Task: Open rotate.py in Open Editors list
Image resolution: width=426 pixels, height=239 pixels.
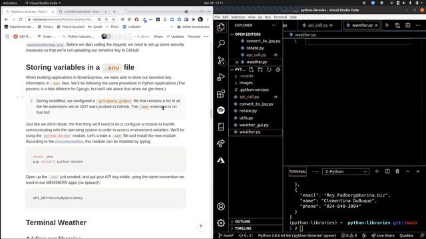Action: (x=256, y=48)
